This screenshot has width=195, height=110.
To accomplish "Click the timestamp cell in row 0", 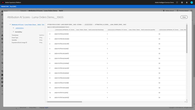I will (62, 34).
